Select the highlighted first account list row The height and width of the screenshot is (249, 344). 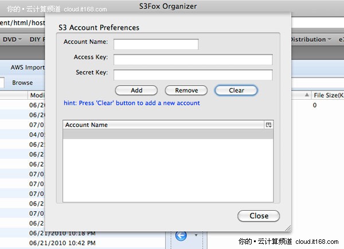(167, 134)
